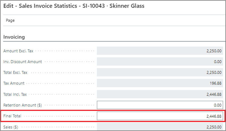The image size is (226, 131).
Task: Select the Sales ($) value field
Action: click(160, 127)
